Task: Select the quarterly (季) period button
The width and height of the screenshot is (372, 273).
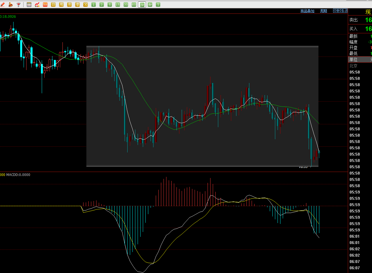Action: tap(77, 5)
